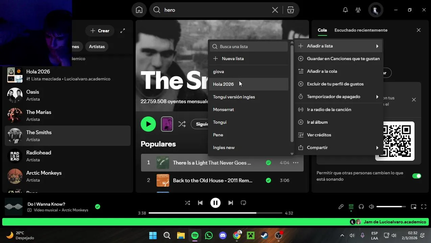Create Nueva lista in submenu
The image size is (431, 243).
pyautogui.click(x=249, y=58)
